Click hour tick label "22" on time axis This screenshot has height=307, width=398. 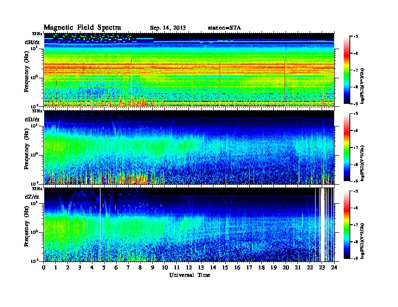tap(310, 267)
